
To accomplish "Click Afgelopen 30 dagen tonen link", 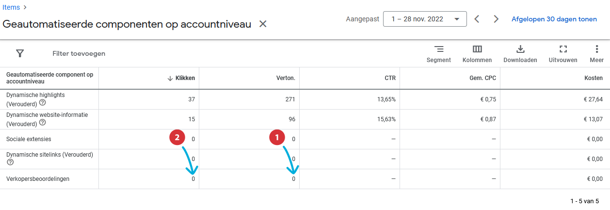I will coord(554,19).
